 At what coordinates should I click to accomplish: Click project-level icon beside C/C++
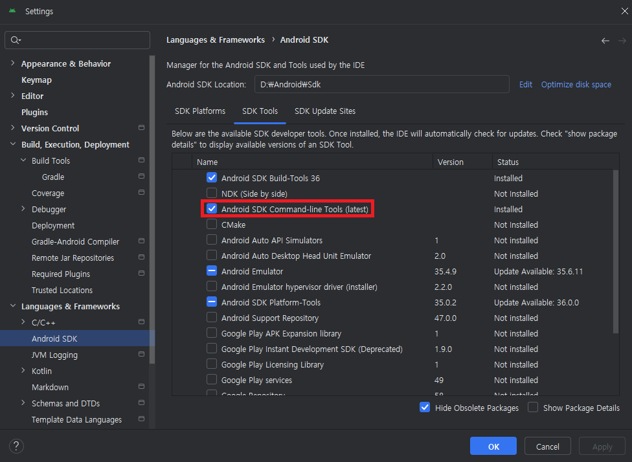pos(141,322)
